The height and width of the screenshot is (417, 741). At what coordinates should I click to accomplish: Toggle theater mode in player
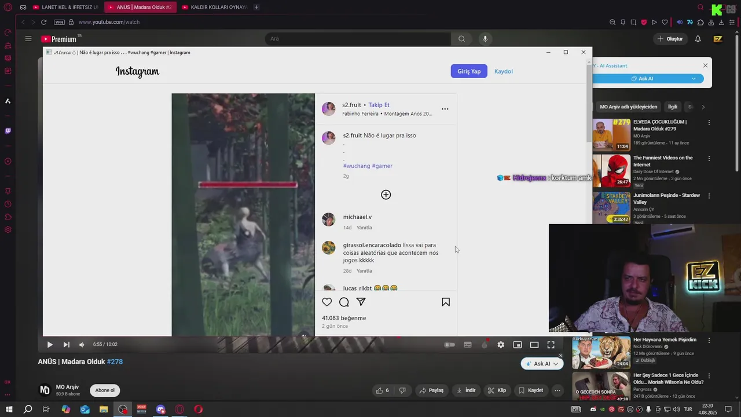534,345
